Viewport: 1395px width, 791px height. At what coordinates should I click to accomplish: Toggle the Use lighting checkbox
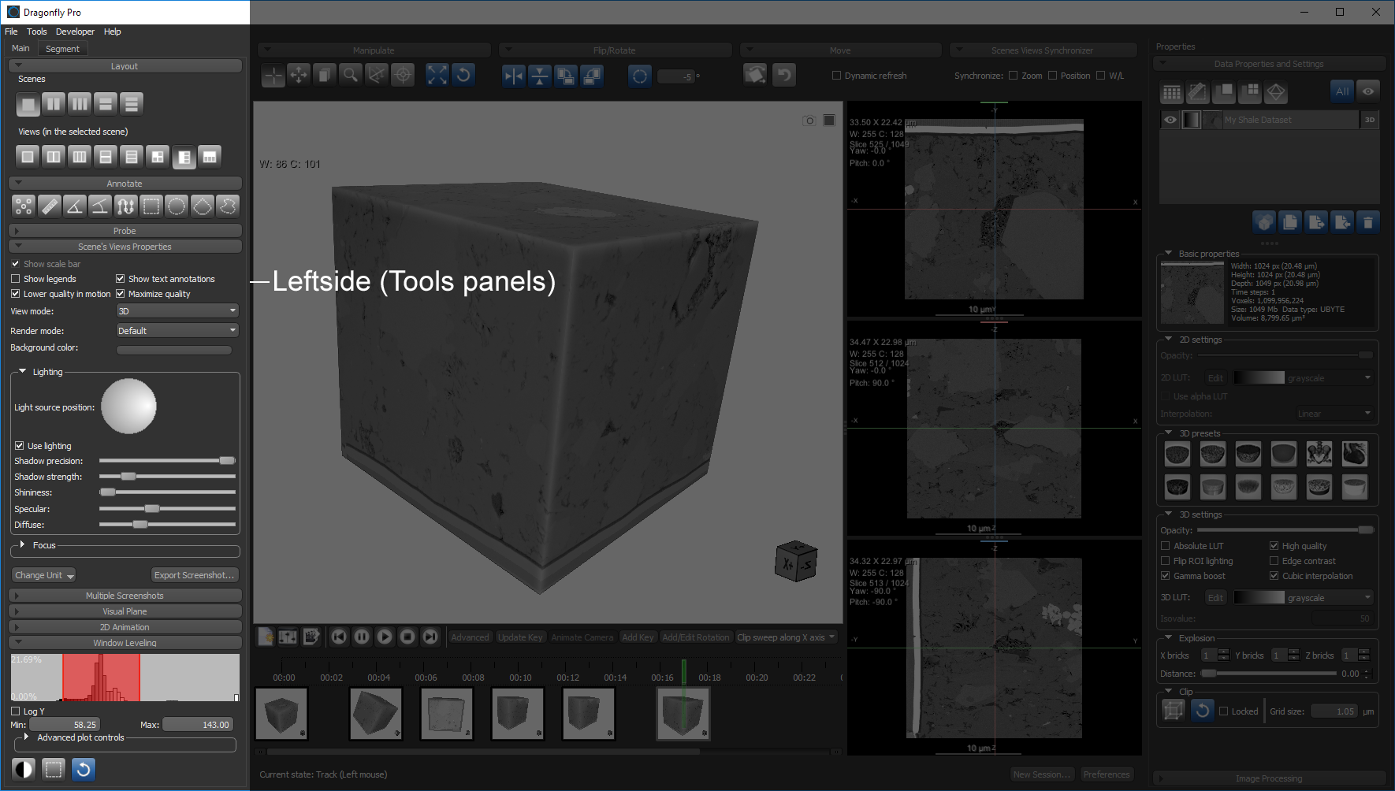click(x=20, y=446)
